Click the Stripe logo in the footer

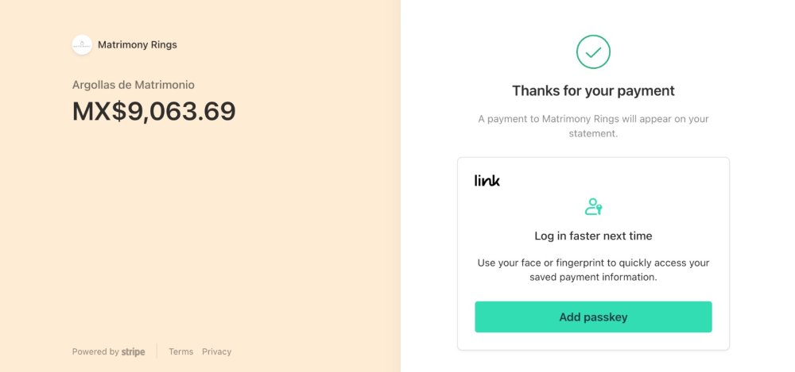[133, 351]
